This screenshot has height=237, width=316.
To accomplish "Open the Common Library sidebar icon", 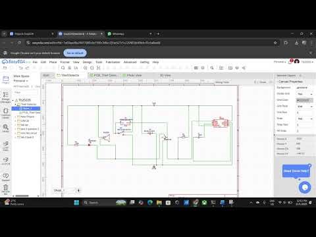I will coord(5,113).
